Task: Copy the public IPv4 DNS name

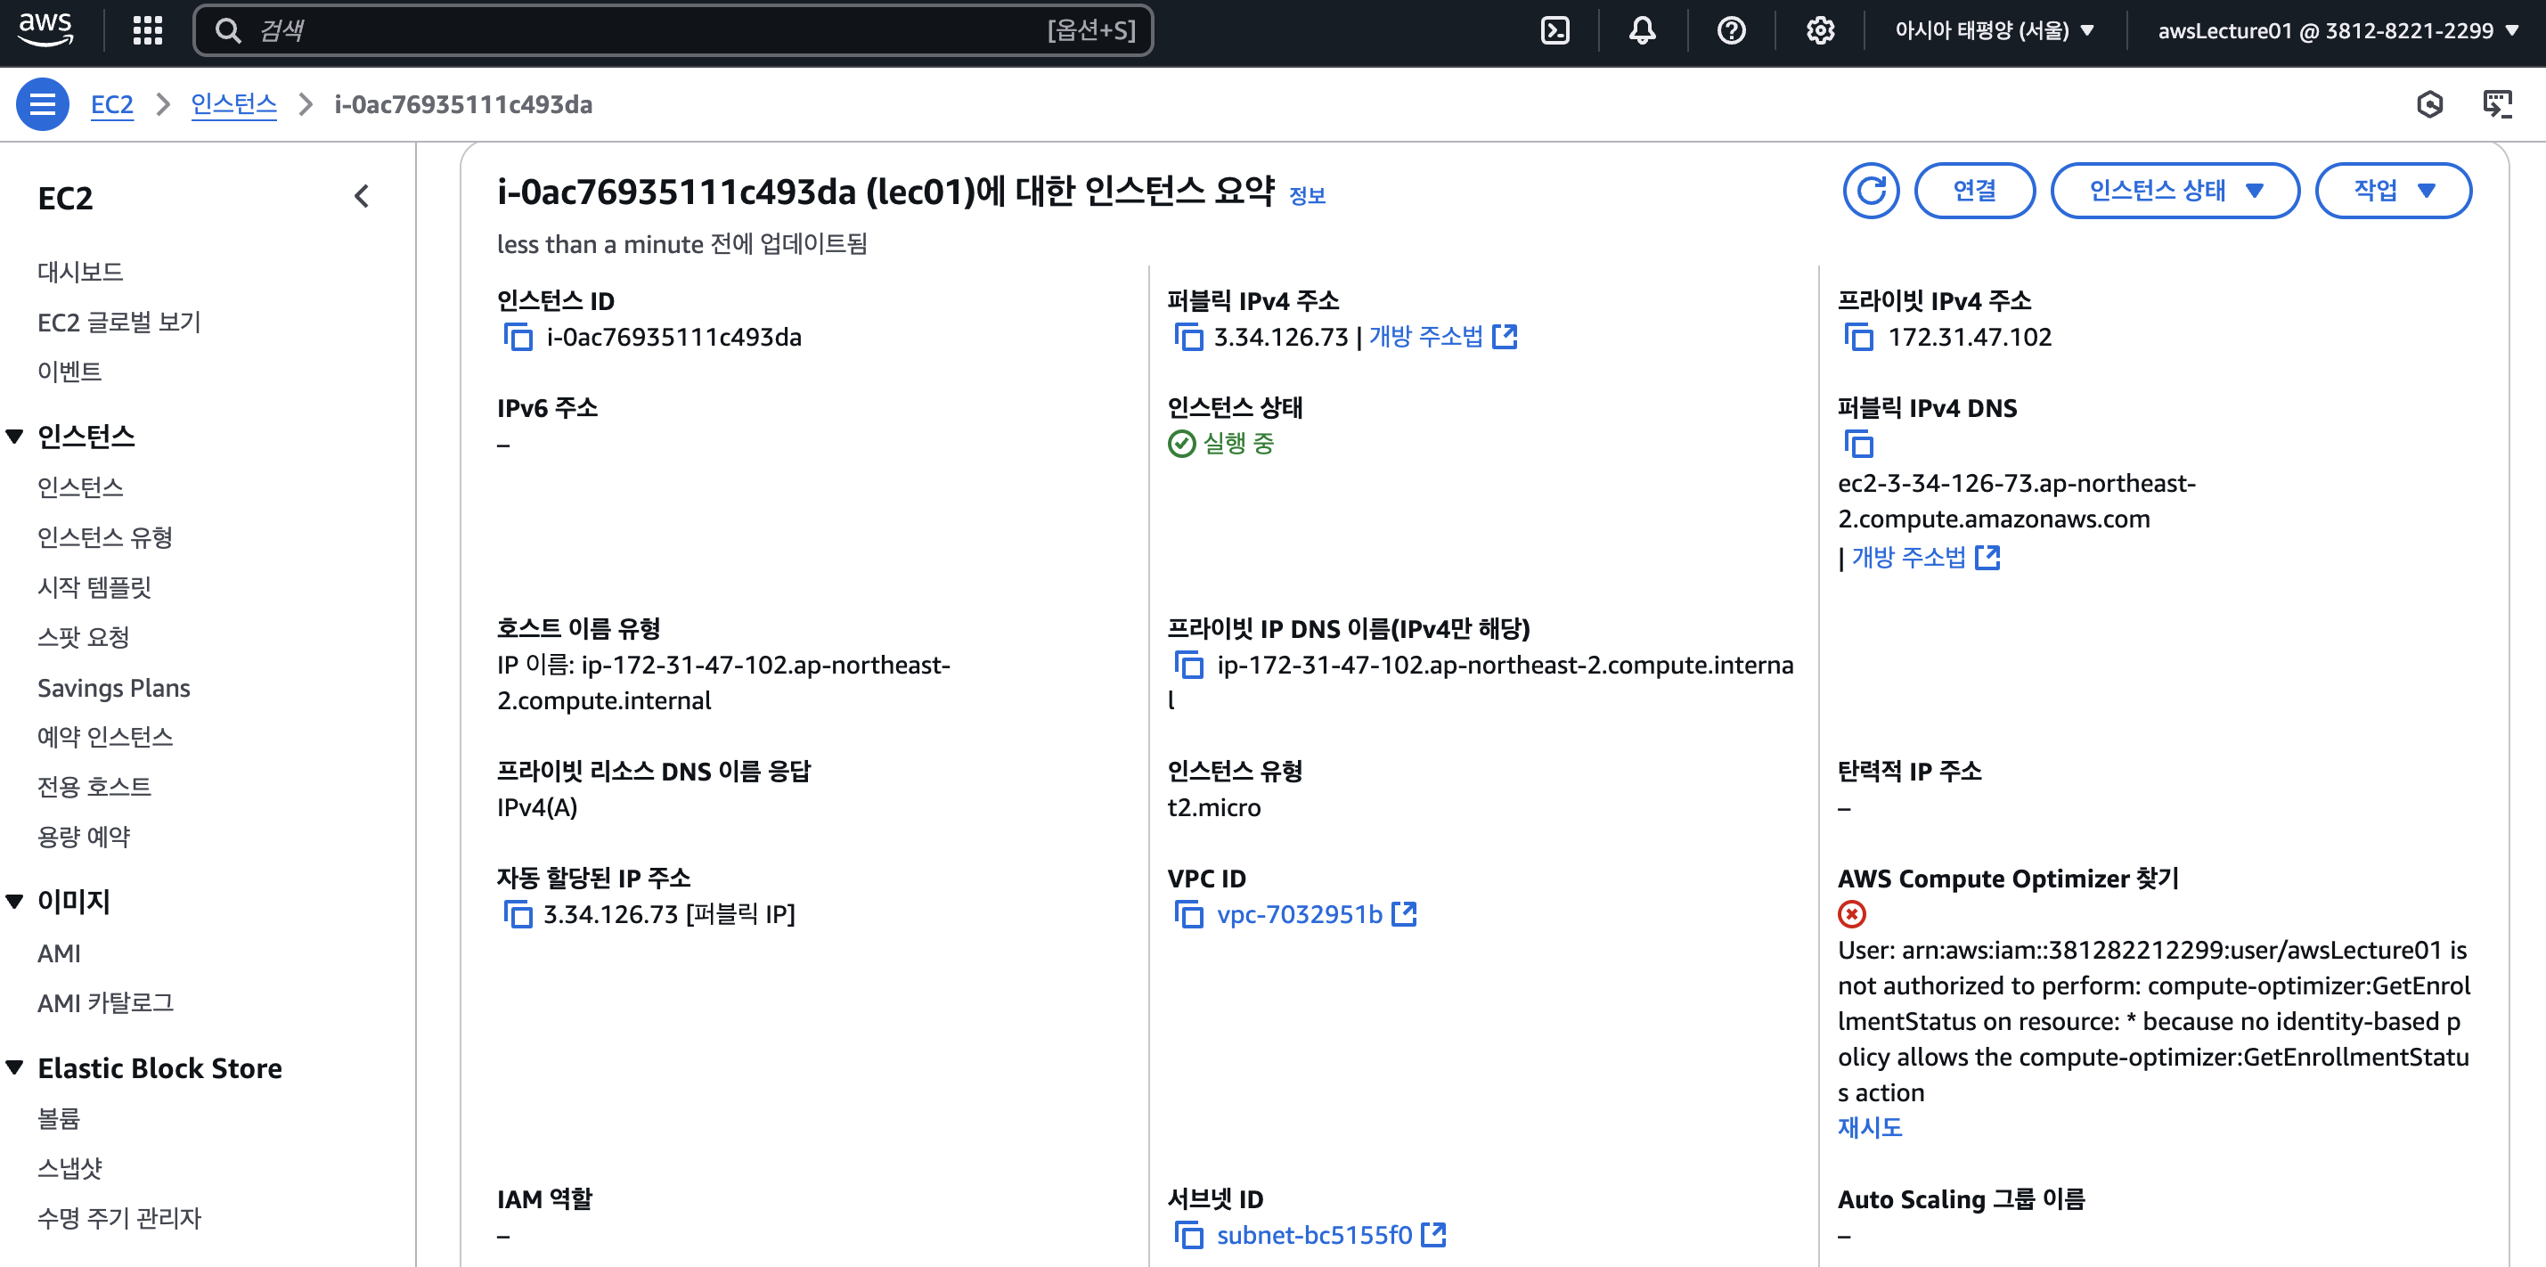Action: (1858, 444)
